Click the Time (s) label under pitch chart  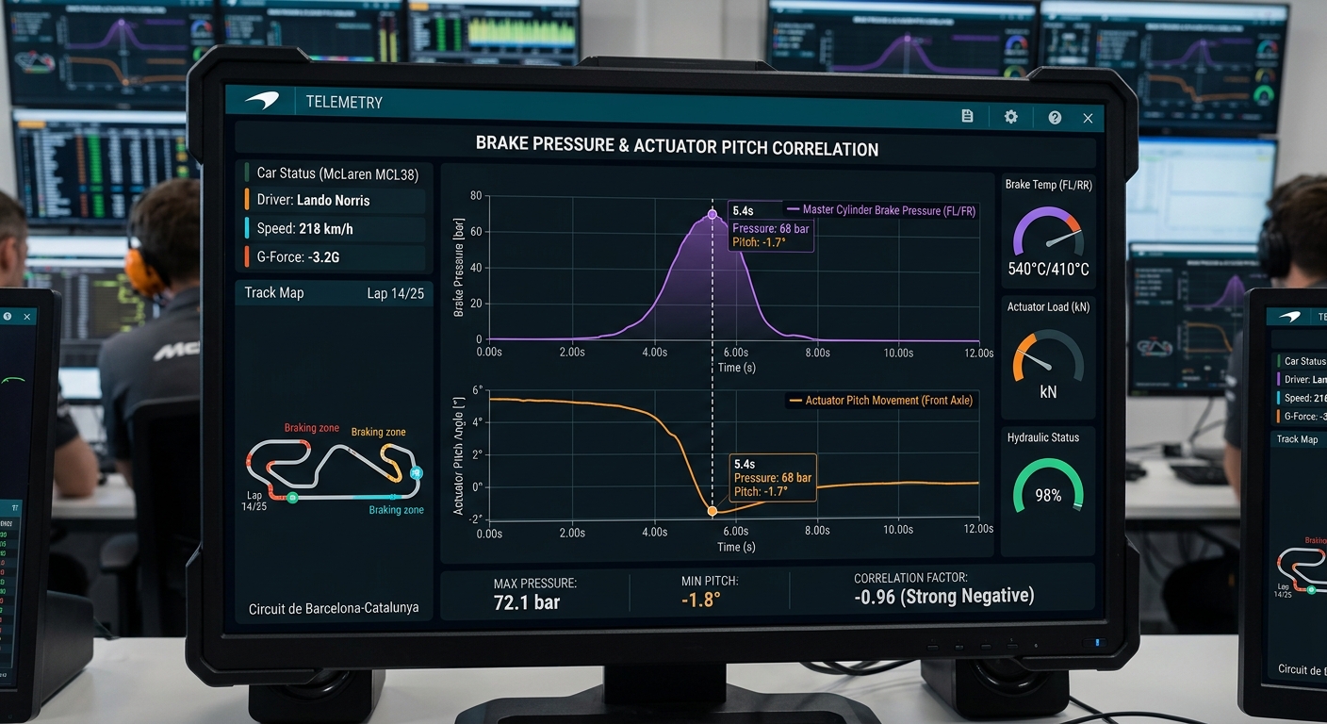coord(736,547)
